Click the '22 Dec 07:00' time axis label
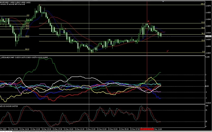Viewport: 212px width, 132px height. click(x=135, y=129)
